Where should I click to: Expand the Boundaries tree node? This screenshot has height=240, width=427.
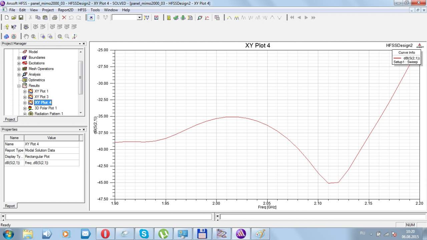pos(19,58)
